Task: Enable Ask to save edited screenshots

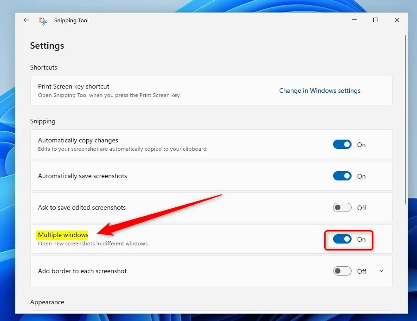Action: 342,207
